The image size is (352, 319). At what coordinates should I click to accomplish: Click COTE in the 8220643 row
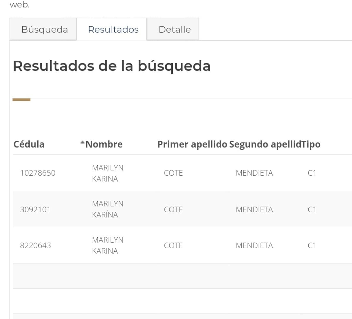coord(173,246)
